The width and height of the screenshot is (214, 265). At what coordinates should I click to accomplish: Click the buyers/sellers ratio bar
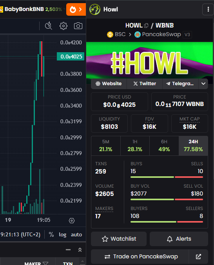coord(167,222)
